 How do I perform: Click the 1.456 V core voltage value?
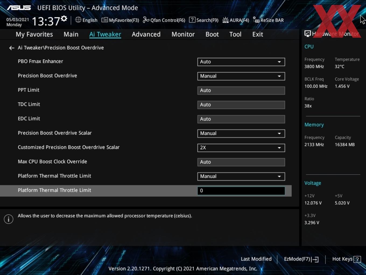[342, 86]
